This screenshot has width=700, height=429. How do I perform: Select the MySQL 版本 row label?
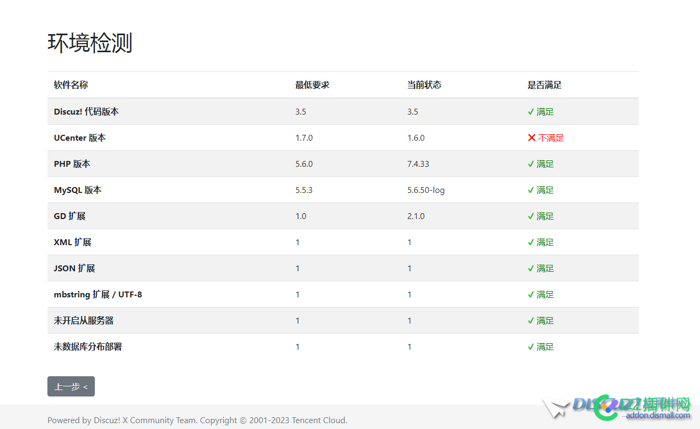pyautogui.click(x=78, y=190)
